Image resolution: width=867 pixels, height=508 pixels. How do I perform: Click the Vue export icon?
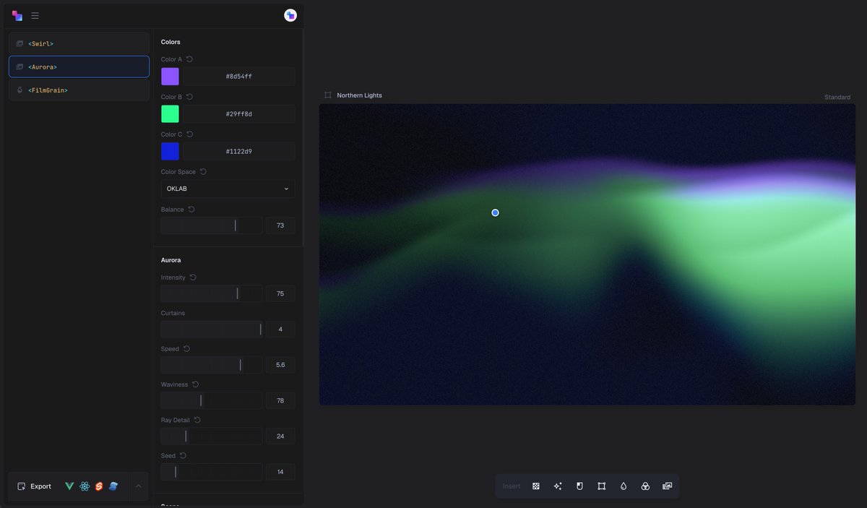tap(69, 486)
